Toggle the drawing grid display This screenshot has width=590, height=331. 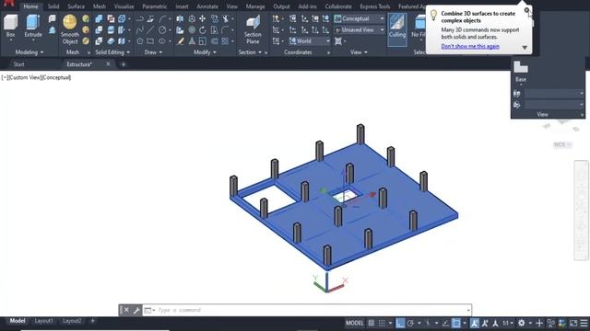[371, 323]
